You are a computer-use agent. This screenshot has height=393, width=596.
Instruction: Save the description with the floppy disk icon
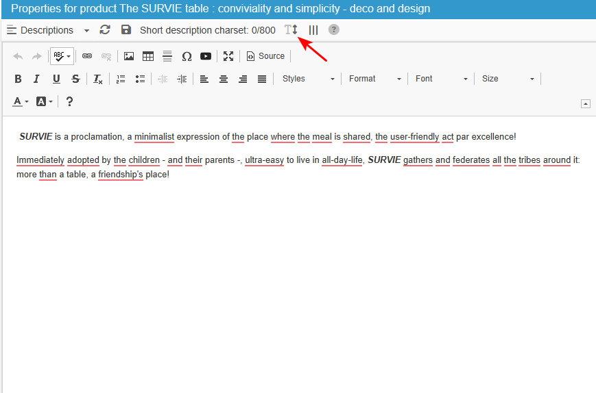[126, 30]
